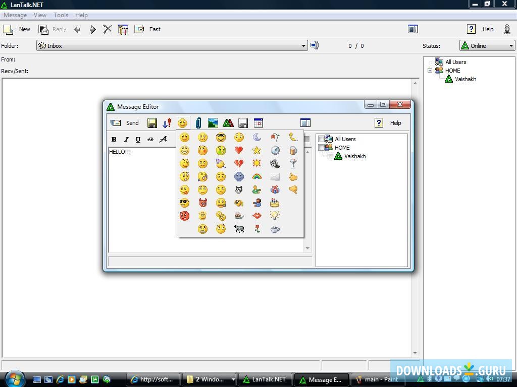This screenshot has height=387, width=517.
Task: Check the Vaishakh recipient checkbox
Action: click(331, 156)
